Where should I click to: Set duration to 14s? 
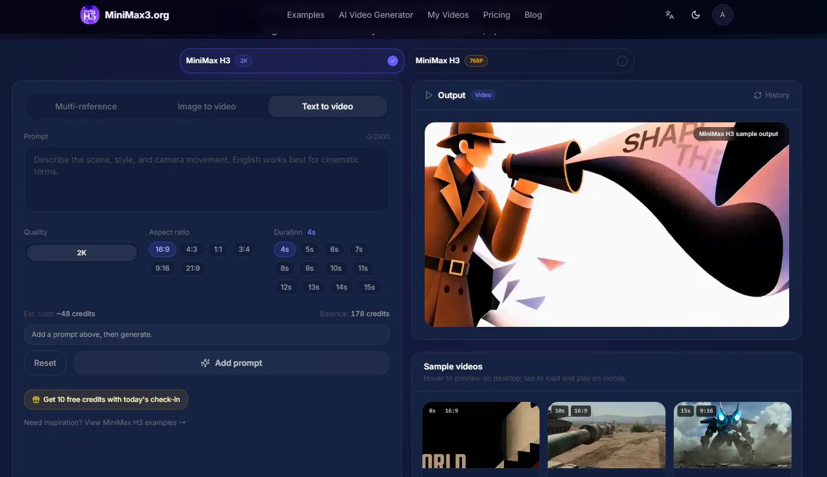(341, 287)
